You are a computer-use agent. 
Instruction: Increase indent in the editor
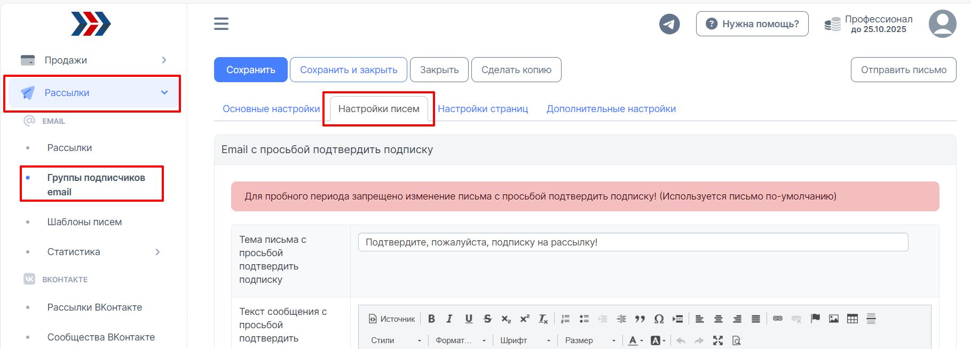click(621, 319)
